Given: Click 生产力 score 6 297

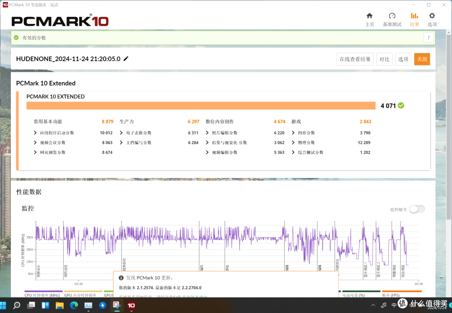Looking at the screenshot, I should point(193,122).
